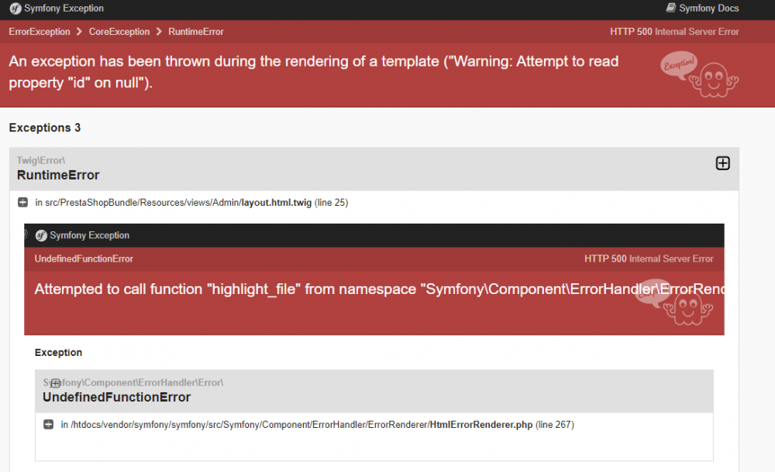Click the ErrorException breadcrumb link

point(40,32)
